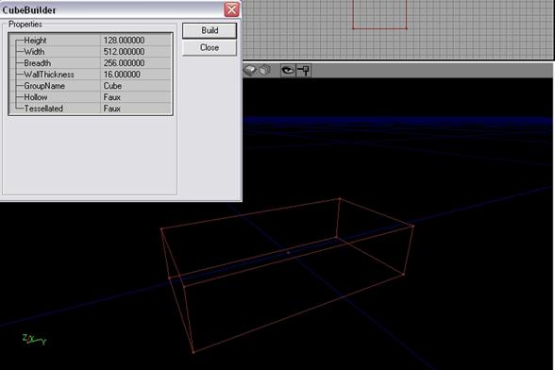This screenshot has height=370, width=555.
Task: Select the WallThickness property row label
Action: [49, 75]
